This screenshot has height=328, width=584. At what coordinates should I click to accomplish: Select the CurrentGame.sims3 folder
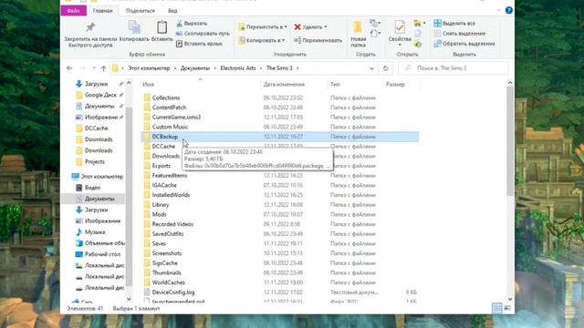click(176, 118)
